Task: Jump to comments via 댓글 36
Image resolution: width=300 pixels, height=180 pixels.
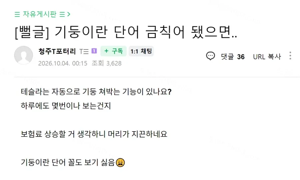Action: pos(233,57)
